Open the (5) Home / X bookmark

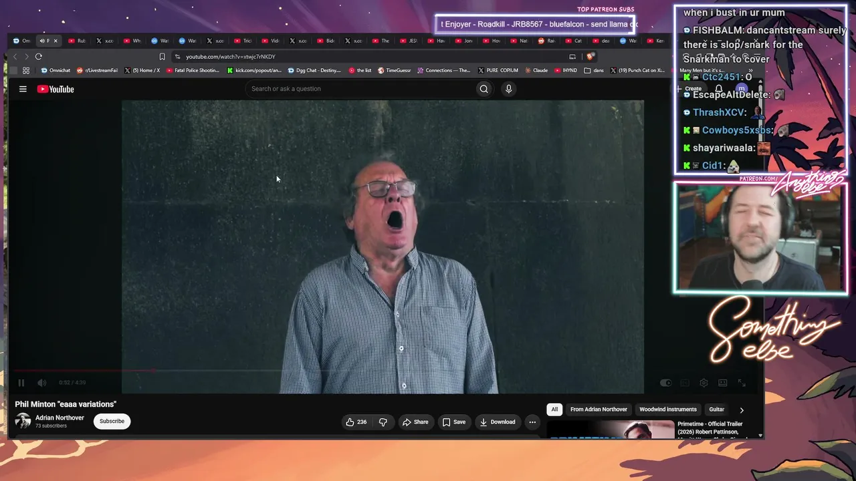[x=142, y=70]
